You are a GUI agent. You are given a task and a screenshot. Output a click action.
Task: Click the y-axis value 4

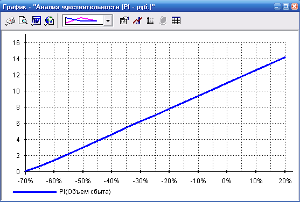[x=18, y=140]
